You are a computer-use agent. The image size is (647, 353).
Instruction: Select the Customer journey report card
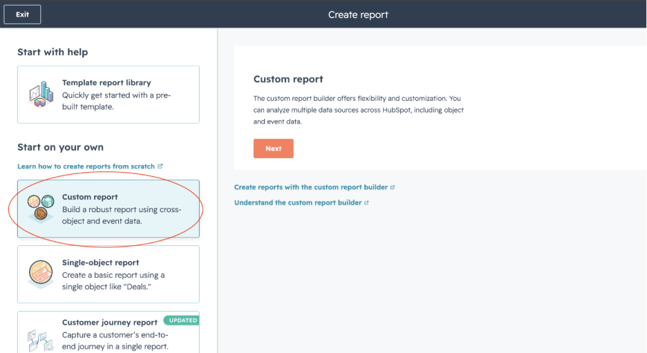tap(109, 332)
